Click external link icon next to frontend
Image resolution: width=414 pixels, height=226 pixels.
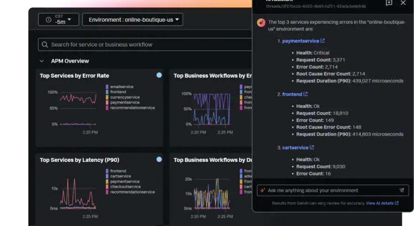click(305, 94)
